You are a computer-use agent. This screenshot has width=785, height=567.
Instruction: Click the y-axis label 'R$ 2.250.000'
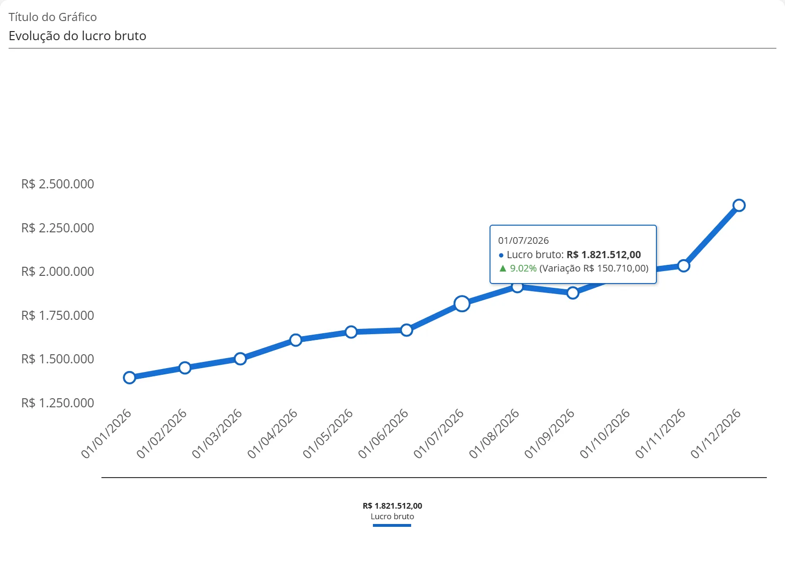[x=58, y=228]
